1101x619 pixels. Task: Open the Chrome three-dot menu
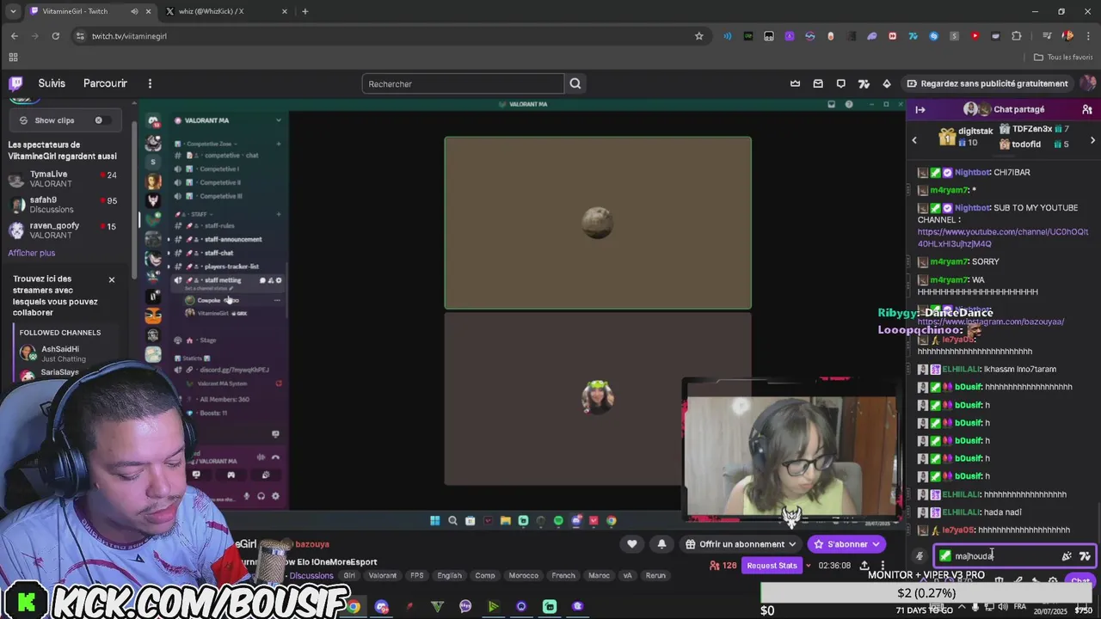pyautogui.click(x=1087, y=36)
